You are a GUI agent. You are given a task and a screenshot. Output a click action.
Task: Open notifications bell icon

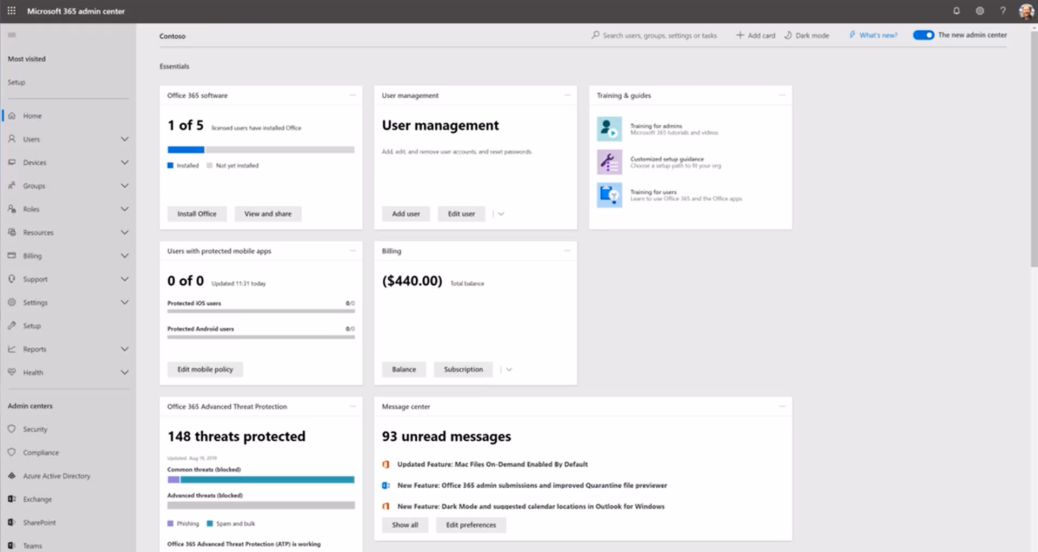[x=956, y=11]
